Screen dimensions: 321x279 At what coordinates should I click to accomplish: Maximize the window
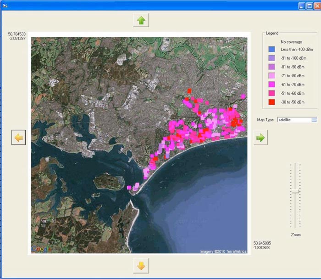point(310,6)
